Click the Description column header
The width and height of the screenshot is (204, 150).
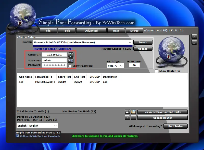tap(110, 77)
